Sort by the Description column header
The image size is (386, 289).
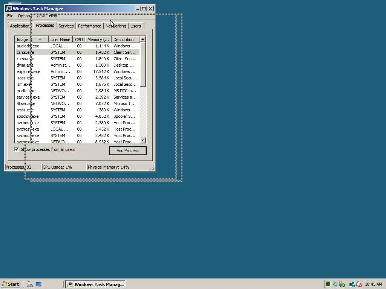(125, 39)
